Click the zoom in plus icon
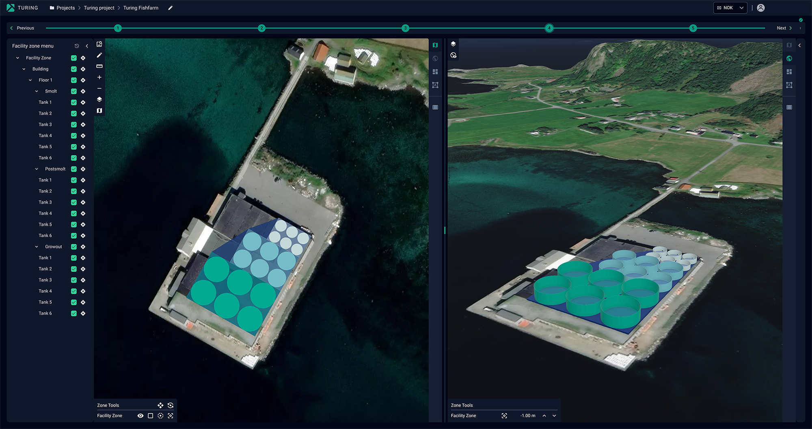This screenshot has height=429, width=812. pyautogui.click(x=99, y=77)
